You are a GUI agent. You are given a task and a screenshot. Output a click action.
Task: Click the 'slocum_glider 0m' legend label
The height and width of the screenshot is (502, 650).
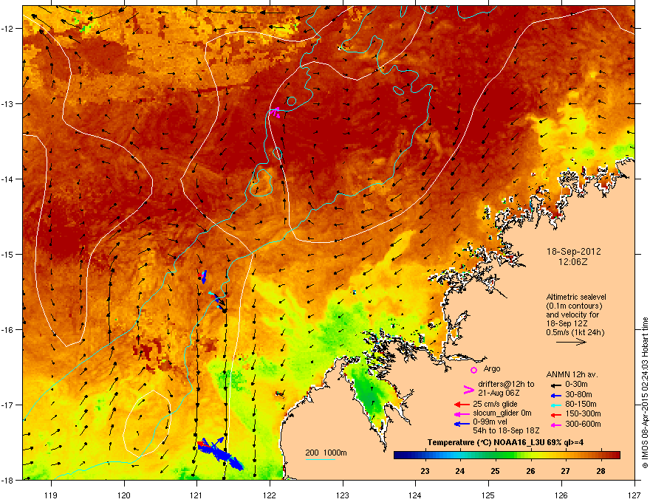pyautogui.click(x=502, y=413)
